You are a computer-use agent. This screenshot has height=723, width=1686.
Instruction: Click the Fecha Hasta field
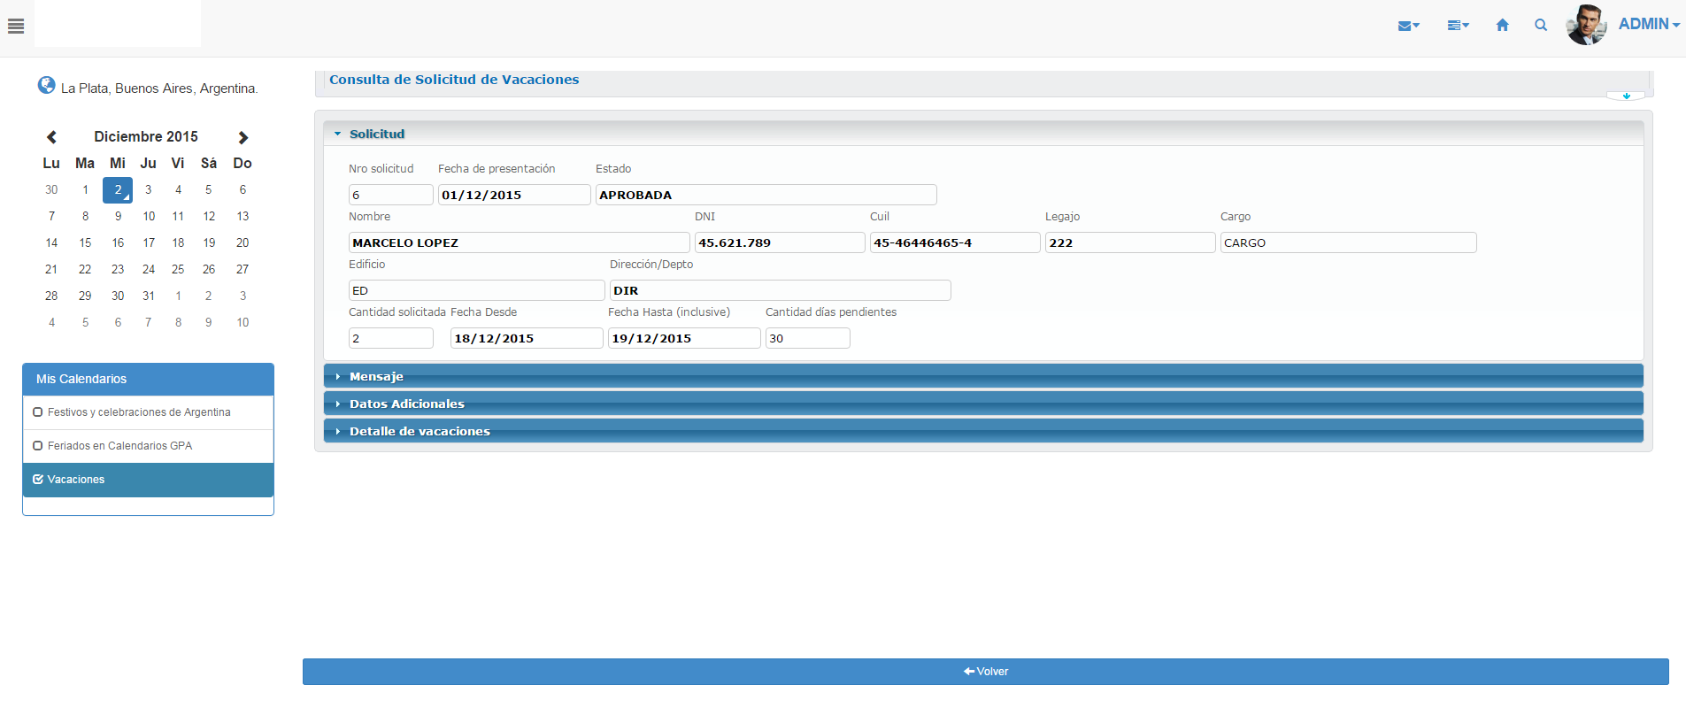point(684,338)
